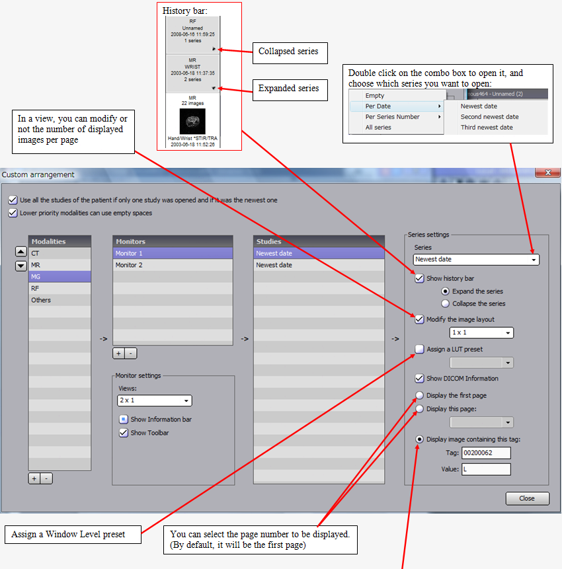Viewport: 562px width, 569px height.
Task: Remove a monitor with the minus button
Action: pos(130,353)
